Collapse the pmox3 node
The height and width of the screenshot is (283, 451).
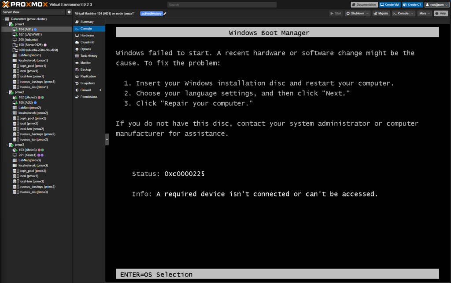(7, 145)
